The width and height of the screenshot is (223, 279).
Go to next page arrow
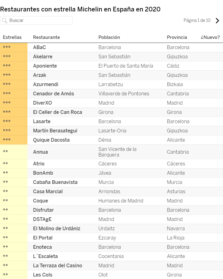click(x=217, y=21)
